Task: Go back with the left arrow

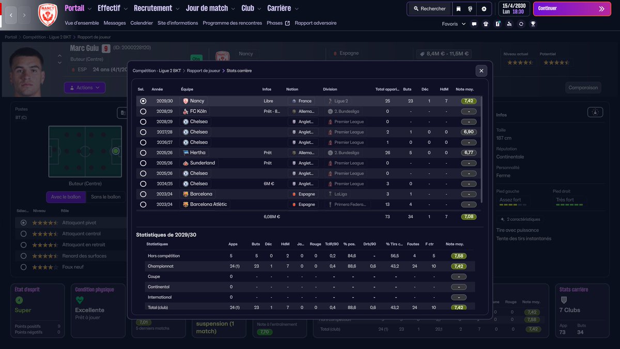Action: click(x=11, y=15)
